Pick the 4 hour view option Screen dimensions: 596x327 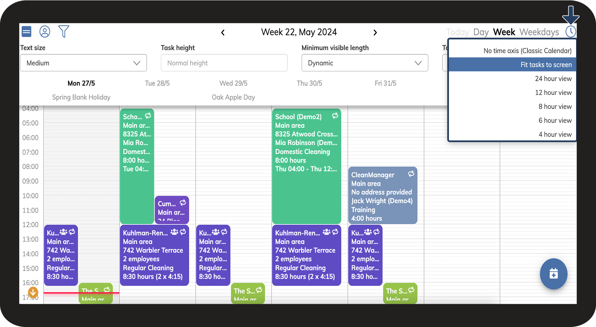[555, 134]
